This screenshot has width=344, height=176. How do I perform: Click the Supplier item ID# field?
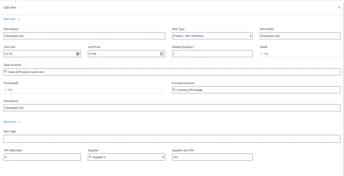pos(212,157)
